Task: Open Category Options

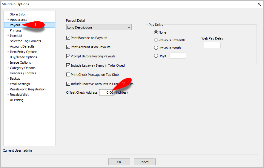Action: pos(23,68)
